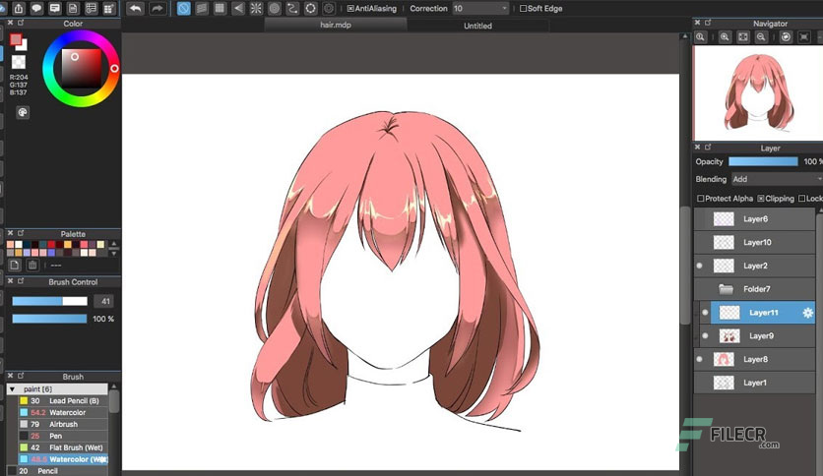The image size is (823, 476).
Task: Enable the crisscross grid snap guide
Action: pyautogui.click(x=220, y=9)
